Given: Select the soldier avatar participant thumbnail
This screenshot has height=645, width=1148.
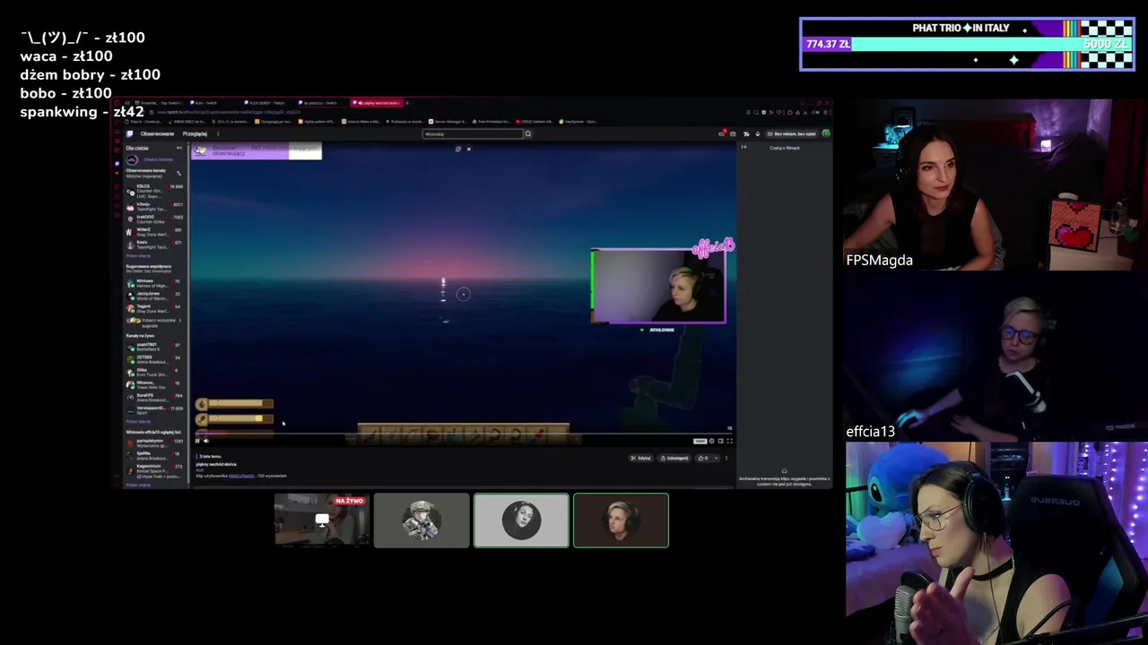Looking at the screenshot, I should (422, 520).
